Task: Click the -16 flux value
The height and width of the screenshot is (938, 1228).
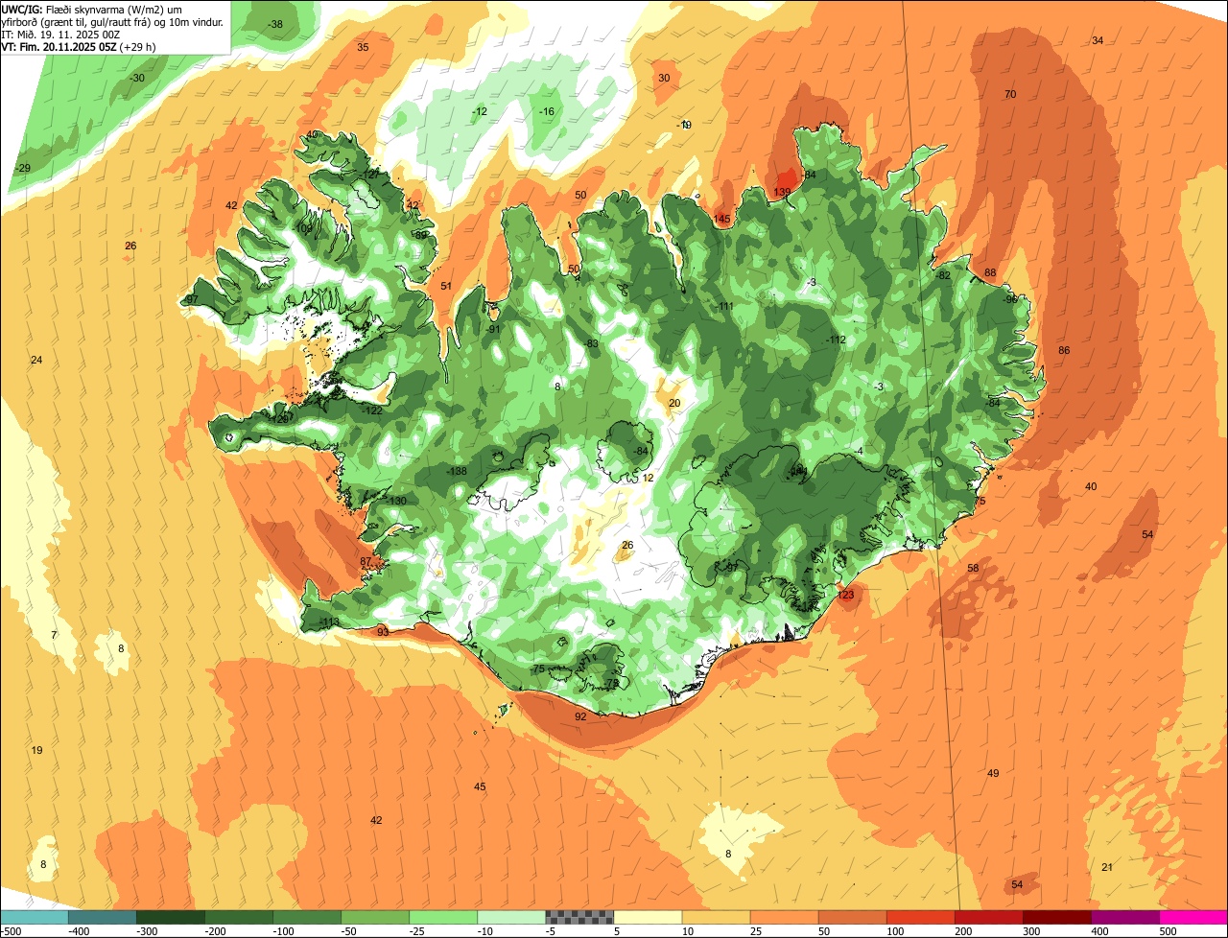Action: coord(547,111)
